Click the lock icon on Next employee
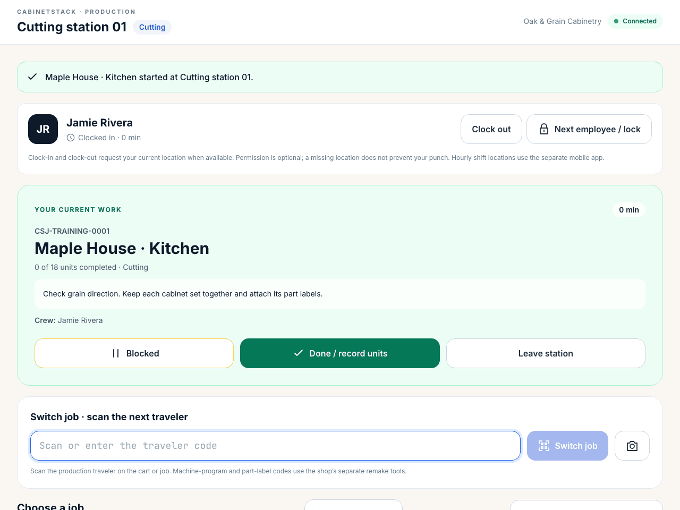Image resolution: width=680 pixels, height=510 pixels. 544,129
